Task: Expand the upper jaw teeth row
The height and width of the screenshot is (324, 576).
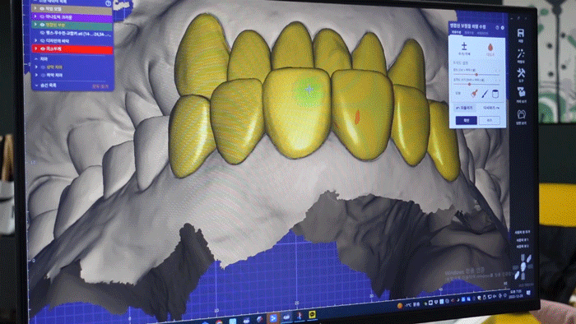Action: (x=36, y=67)
